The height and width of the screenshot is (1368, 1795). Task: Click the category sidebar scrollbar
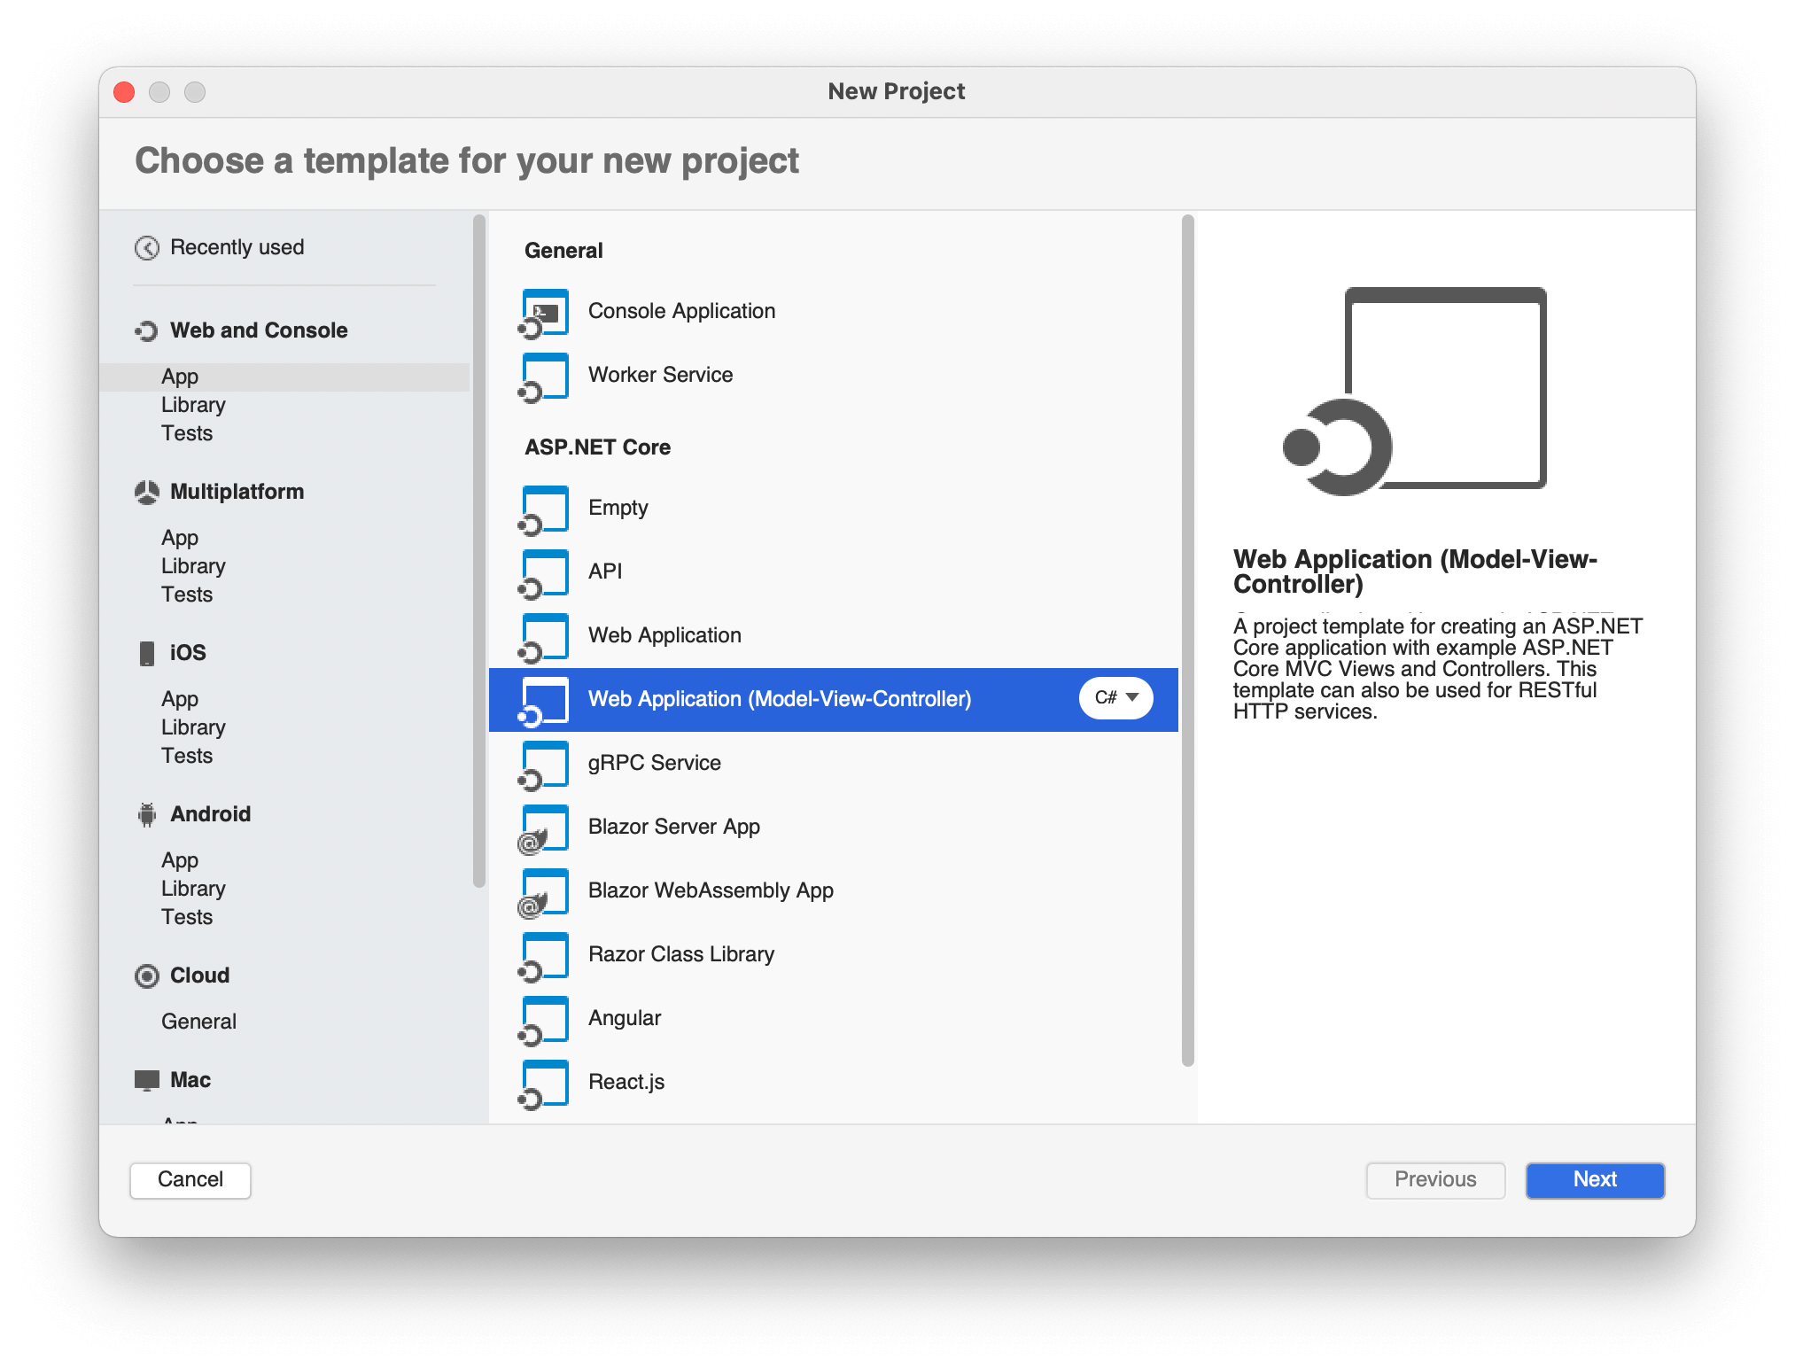479,549
